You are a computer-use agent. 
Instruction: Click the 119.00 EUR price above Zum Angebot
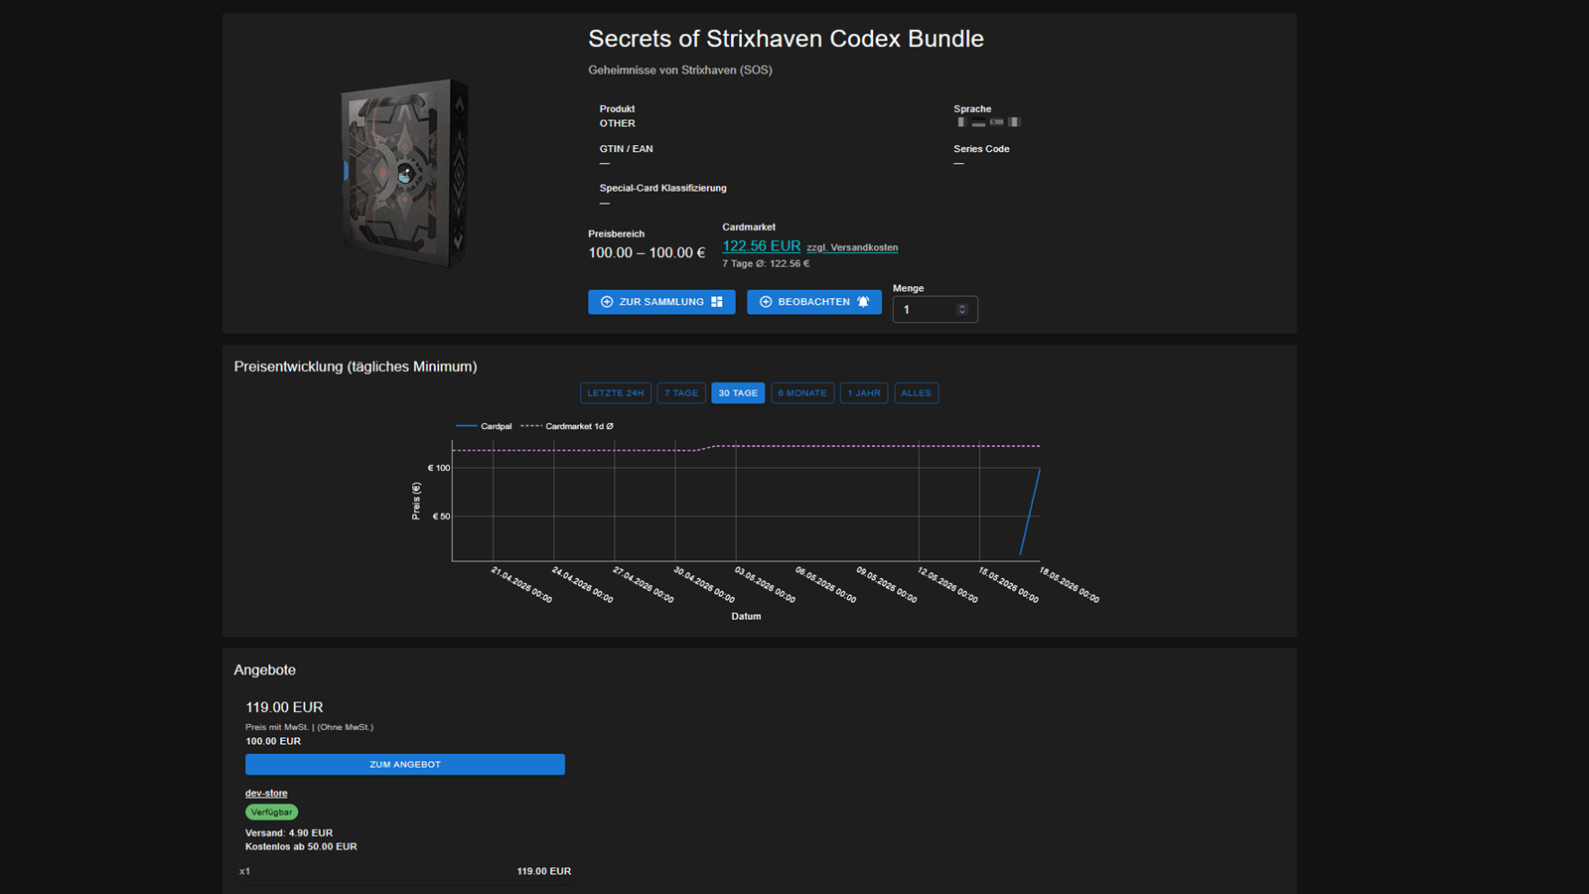pyautogui.click(x=284, y=707)
